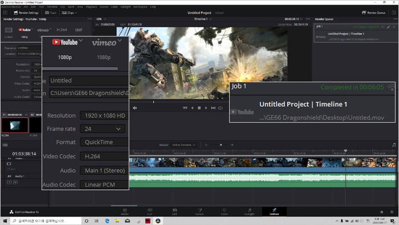Open the Playback menu
This screenshot has width=399, height=225.
91,7
